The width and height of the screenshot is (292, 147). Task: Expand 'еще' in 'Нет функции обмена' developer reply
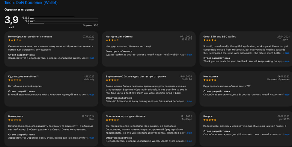(189, 55)
